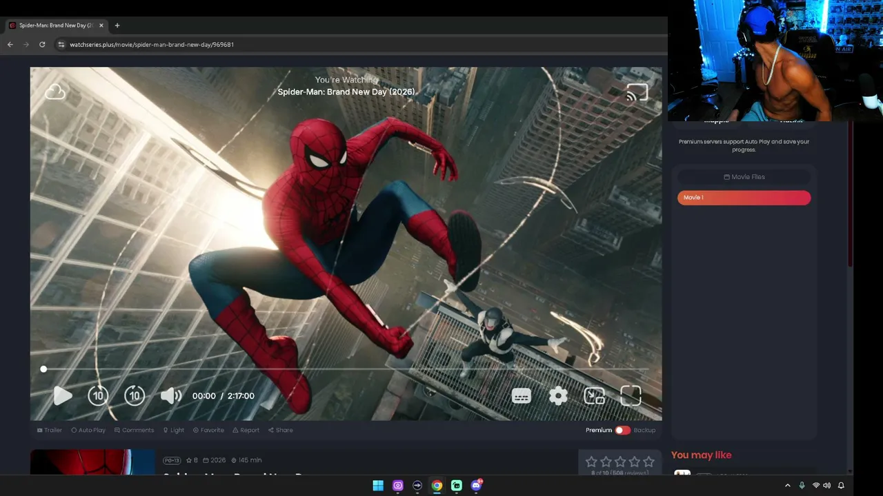View site information icon in address bar
The image size is (883, 496).
point(61,45)
